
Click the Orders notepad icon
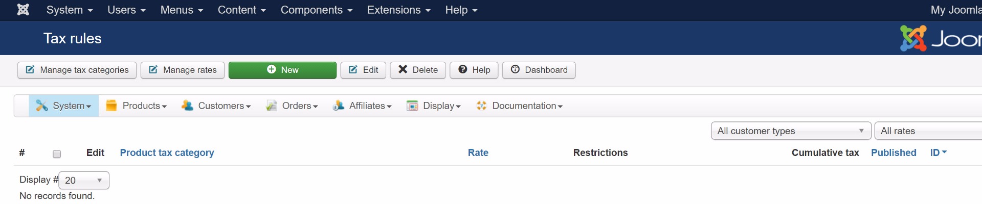coord(272,106)
